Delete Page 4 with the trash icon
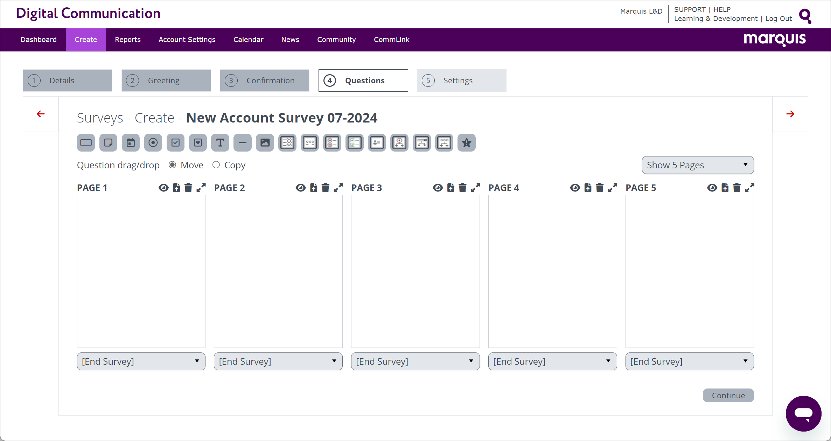This screenshot has width=831, height=441. [600, 188]
